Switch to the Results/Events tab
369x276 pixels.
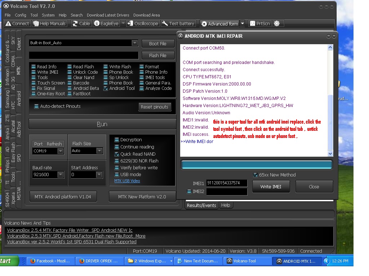coord(201,205)
